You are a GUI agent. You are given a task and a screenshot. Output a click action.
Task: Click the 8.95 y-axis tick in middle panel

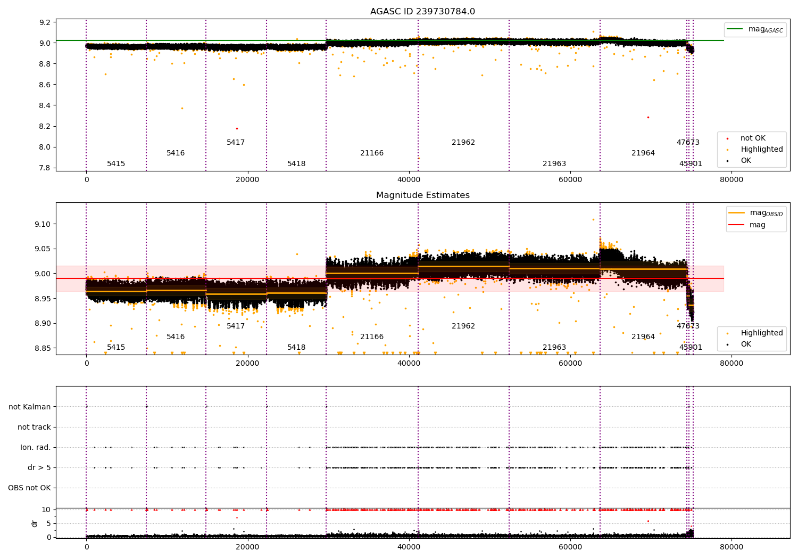point(43,299)
